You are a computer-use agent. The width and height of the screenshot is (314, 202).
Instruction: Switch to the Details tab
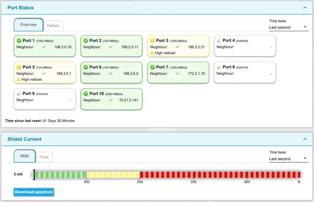(53, 26)
